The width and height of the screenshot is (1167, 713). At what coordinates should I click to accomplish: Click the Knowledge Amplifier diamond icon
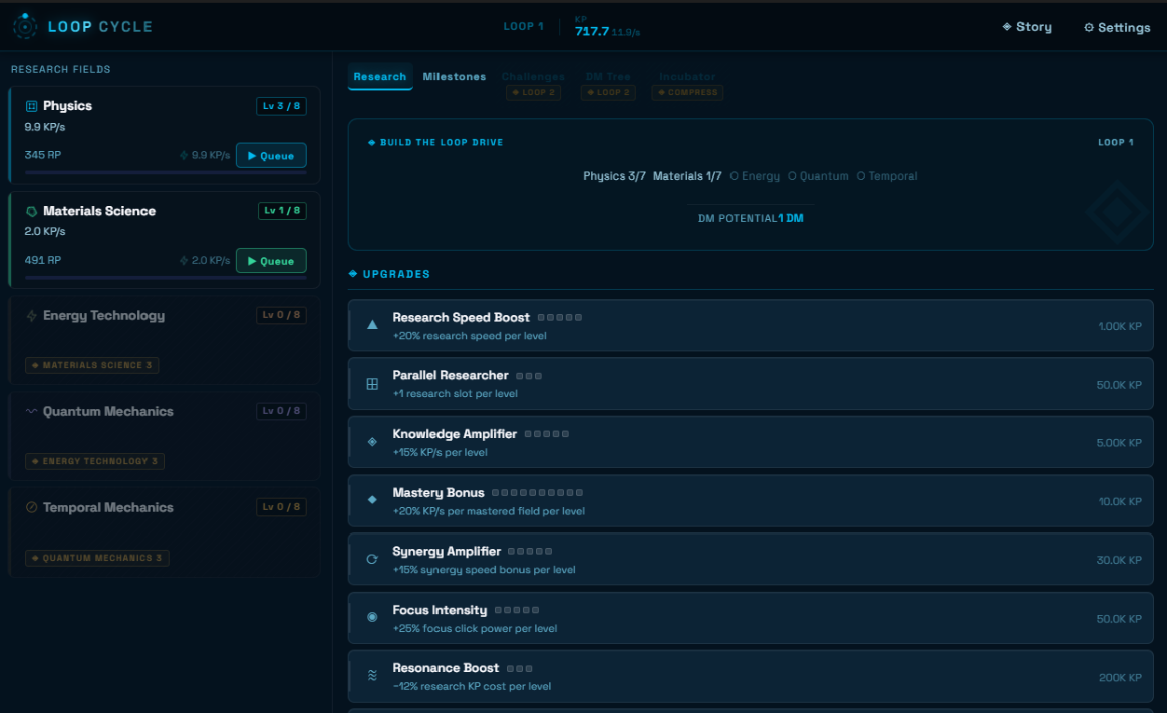pos(372,442)
